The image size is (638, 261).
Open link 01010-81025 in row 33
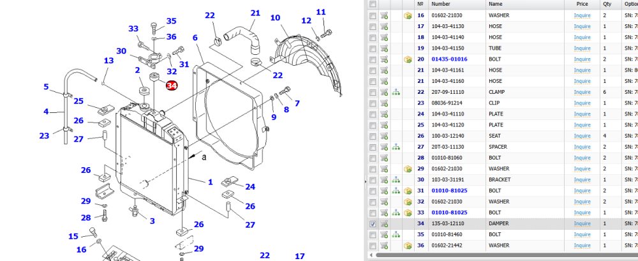click(x=449, y=213)
